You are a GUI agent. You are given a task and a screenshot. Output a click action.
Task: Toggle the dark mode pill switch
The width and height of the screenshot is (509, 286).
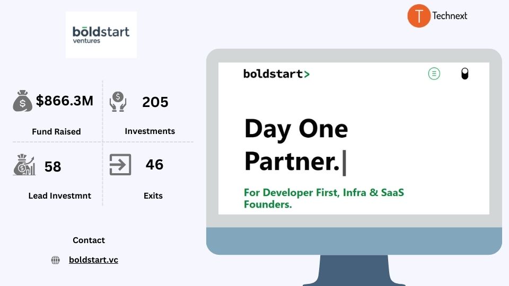pos(465,74)
